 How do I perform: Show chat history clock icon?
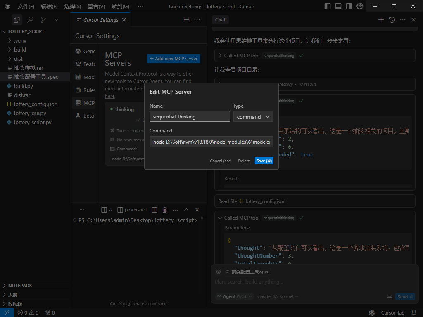[x=392, y=20]
